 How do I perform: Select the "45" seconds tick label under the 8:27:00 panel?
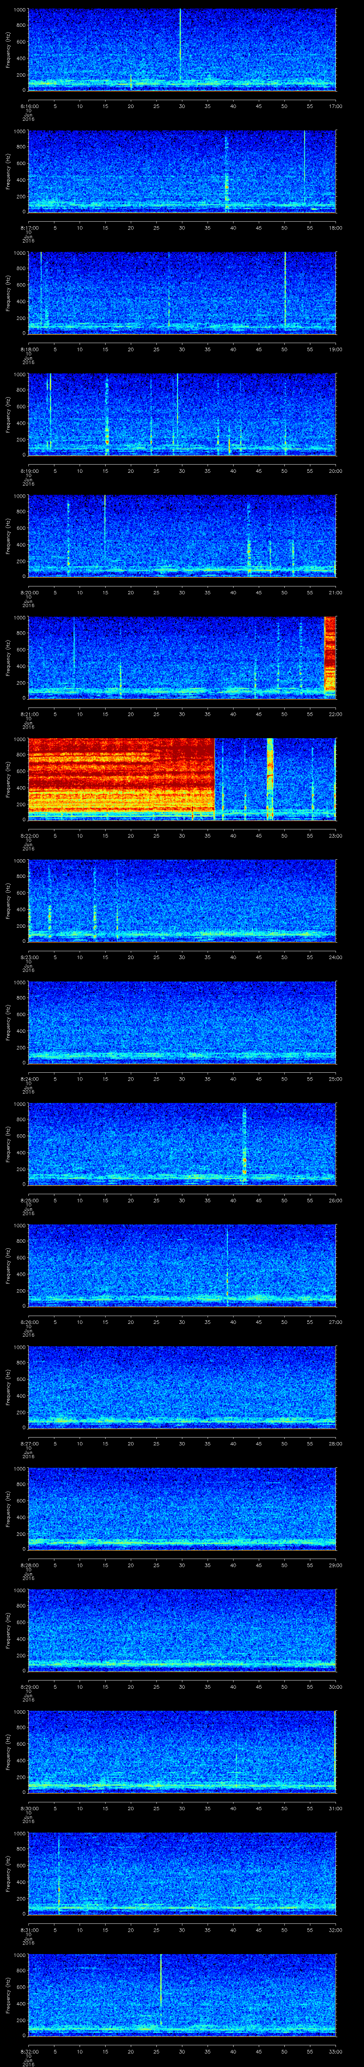click(259, 1444)
